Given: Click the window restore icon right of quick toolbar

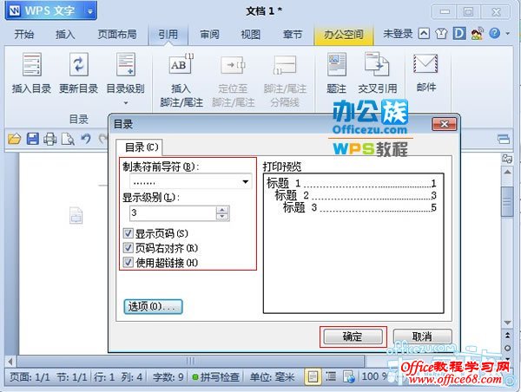Looking at the screenshot, I should point(504,139).
